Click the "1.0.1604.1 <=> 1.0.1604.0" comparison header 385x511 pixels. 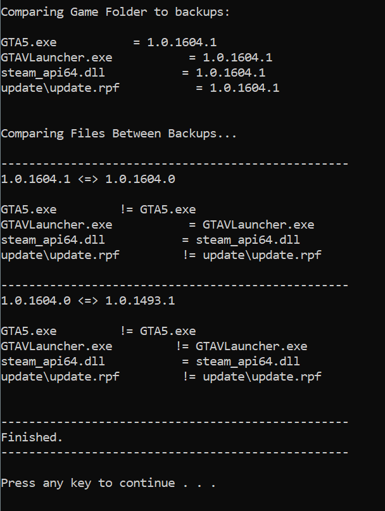[x=88, y=179]
